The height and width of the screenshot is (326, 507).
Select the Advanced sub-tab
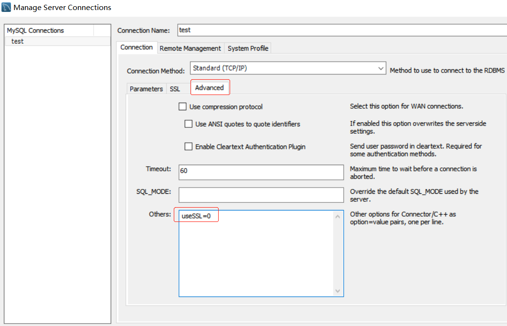[x=210, y=88]
